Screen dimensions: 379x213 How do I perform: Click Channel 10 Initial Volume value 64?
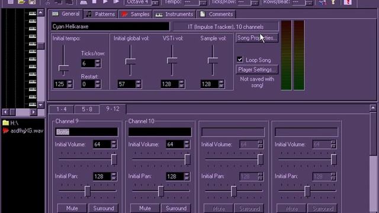175,144
